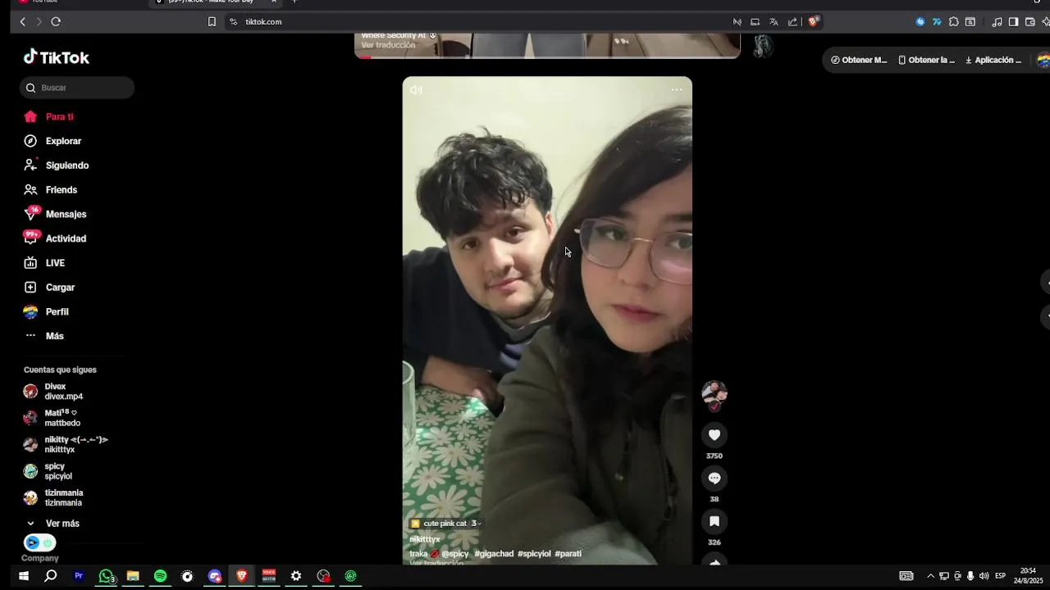Image resolution: width=1050 pixels, height=590 pixels.
Task: Open Actividad notifications
Action: [x=55, y=238]
